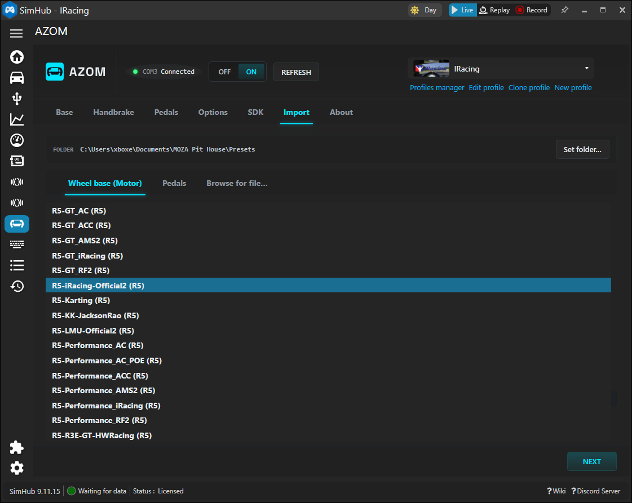Viewport: 632px width, 503px height.
Task: Switch to Live mode
Action: [x=463, y=10]
